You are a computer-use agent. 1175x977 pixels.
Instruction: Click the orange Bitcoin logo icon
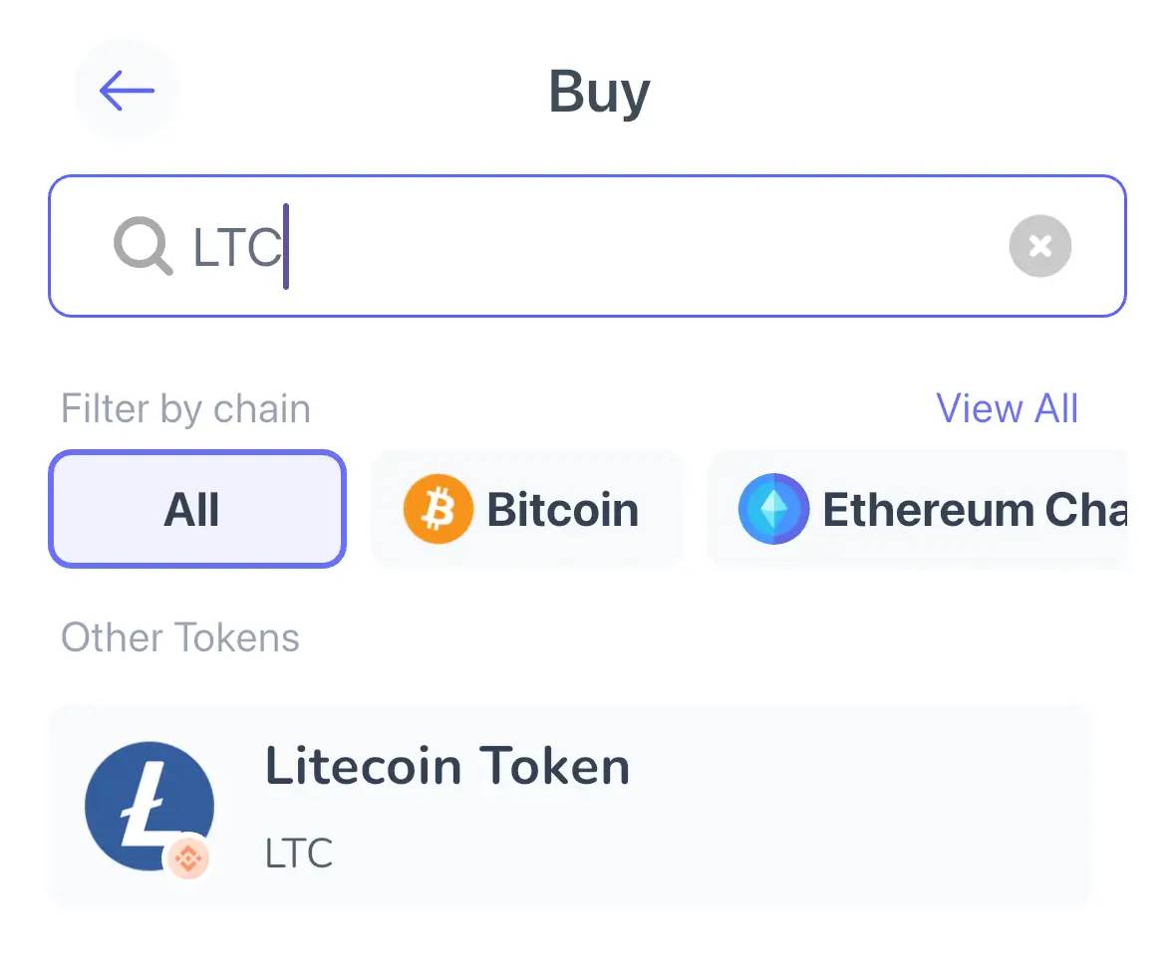pos(439,509)
